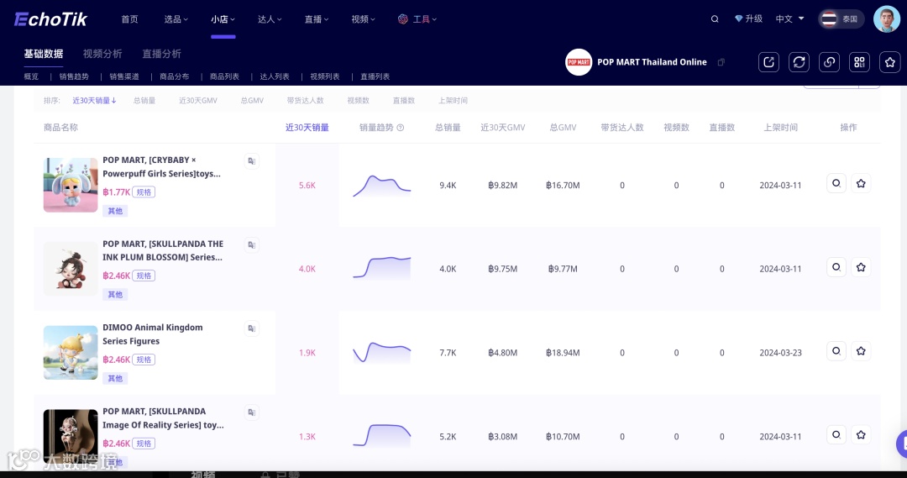Sort by 总GMV in sort bar

(252, 101)
